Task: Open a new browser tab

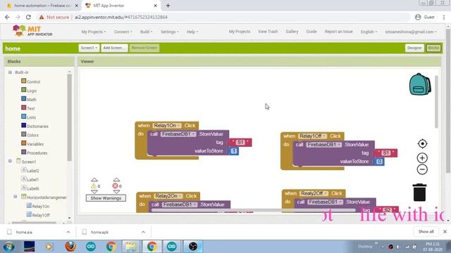Action: [168, 6]
